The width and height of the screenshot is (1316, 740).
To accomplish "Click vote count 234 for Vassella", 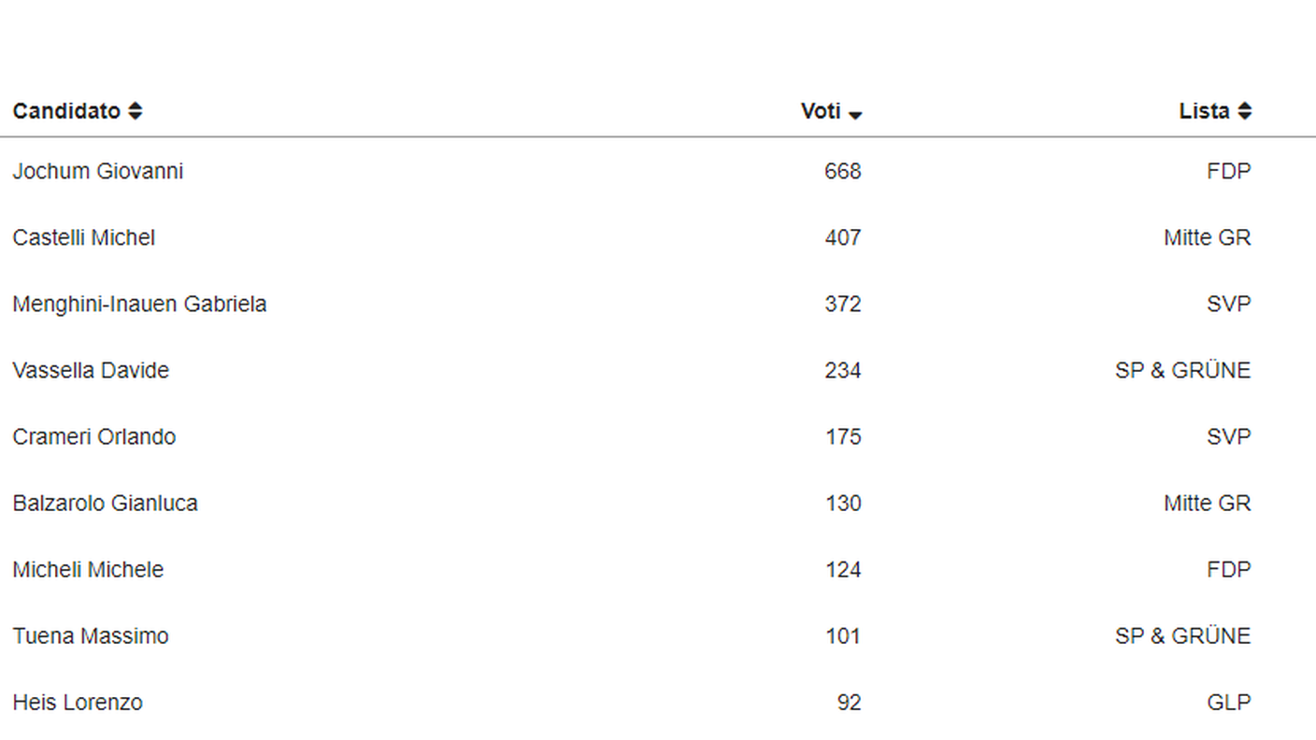I will click(843, 371).
